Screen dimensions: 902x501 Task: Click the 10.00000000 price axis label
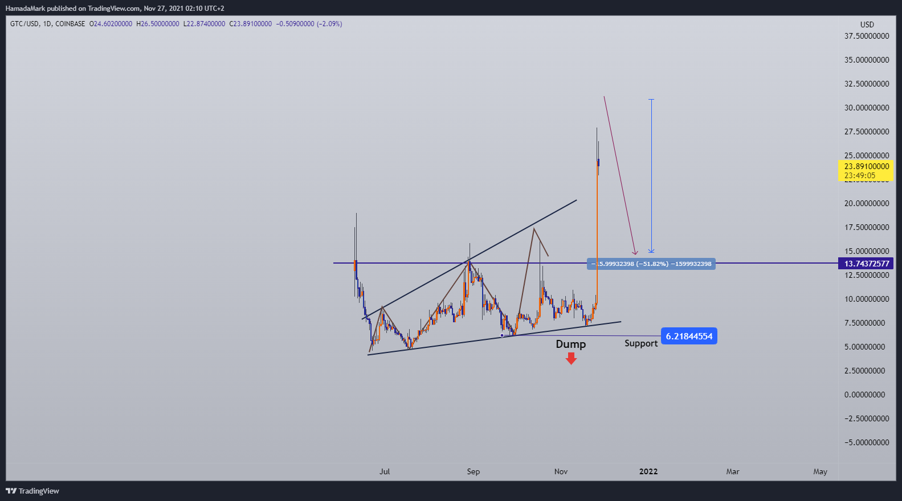pyautogui.click(x=867, y=299)
